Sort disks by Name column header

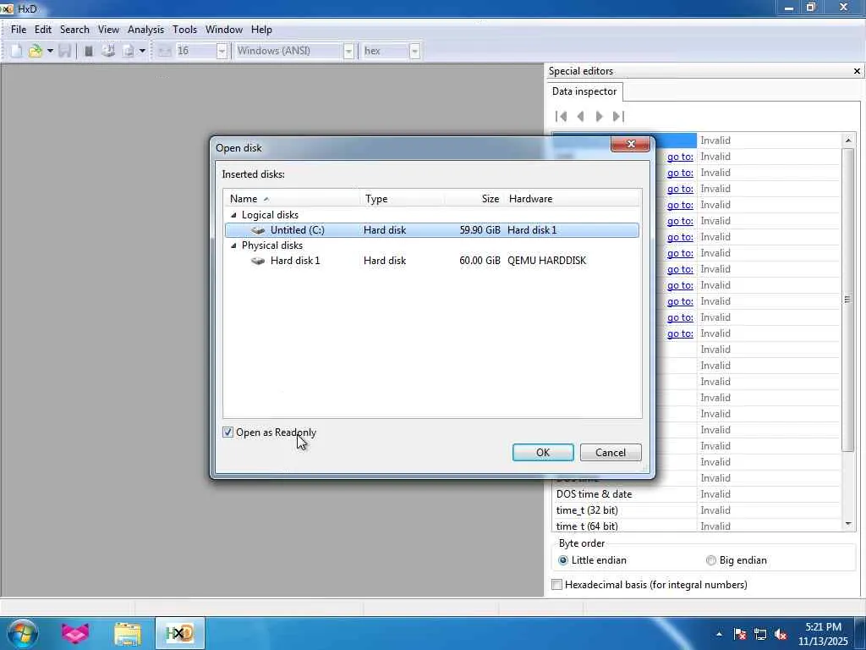(292, 198)
